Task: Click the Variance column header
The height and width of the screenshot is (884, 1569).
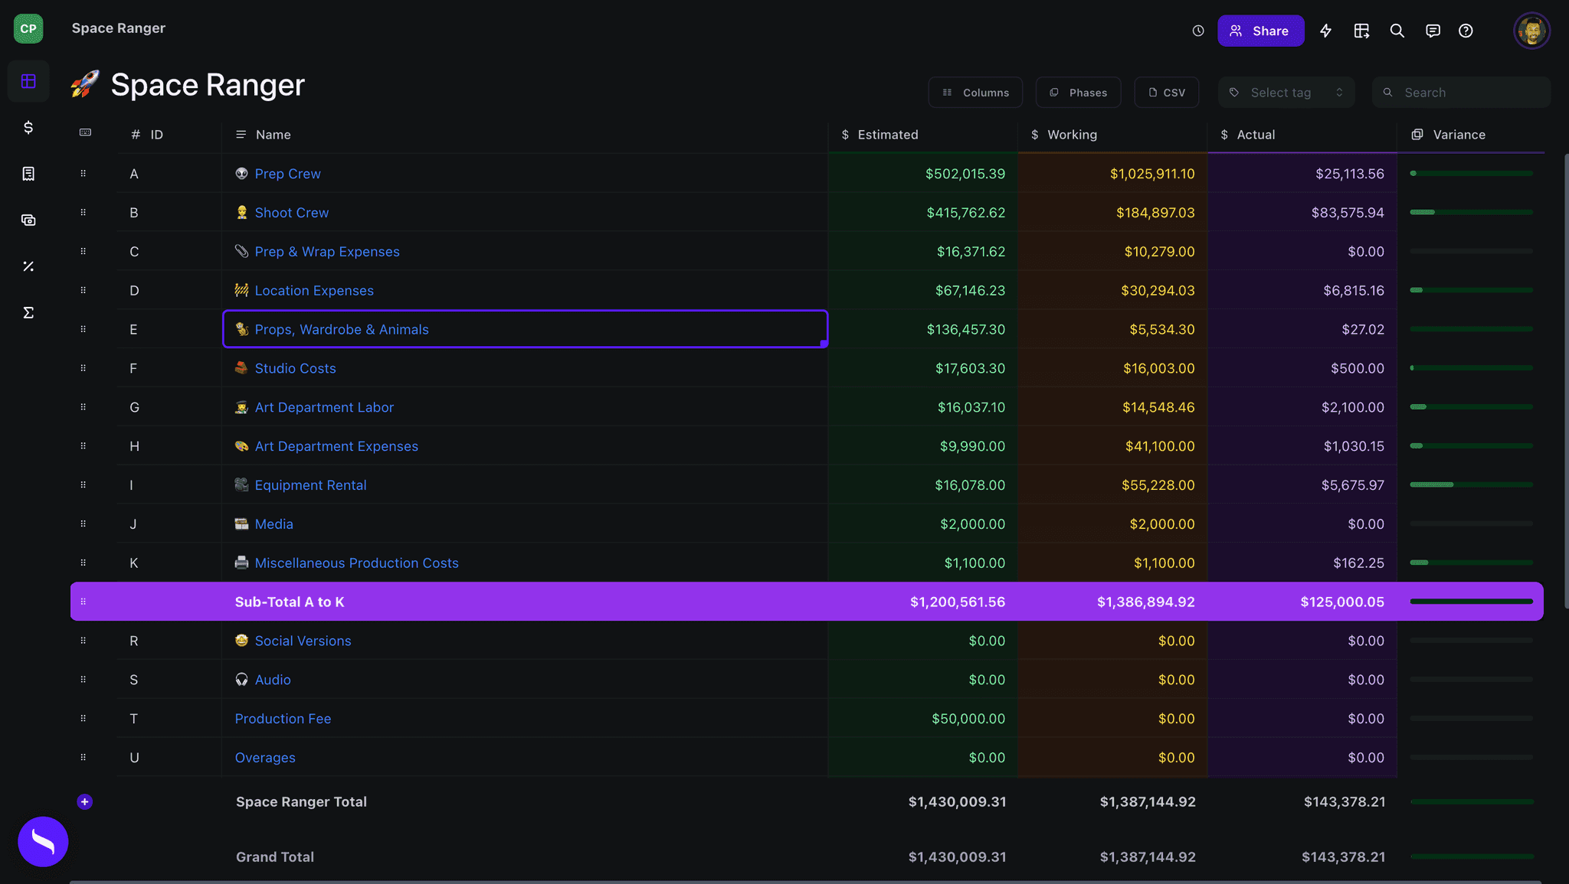Action: 1458,134
